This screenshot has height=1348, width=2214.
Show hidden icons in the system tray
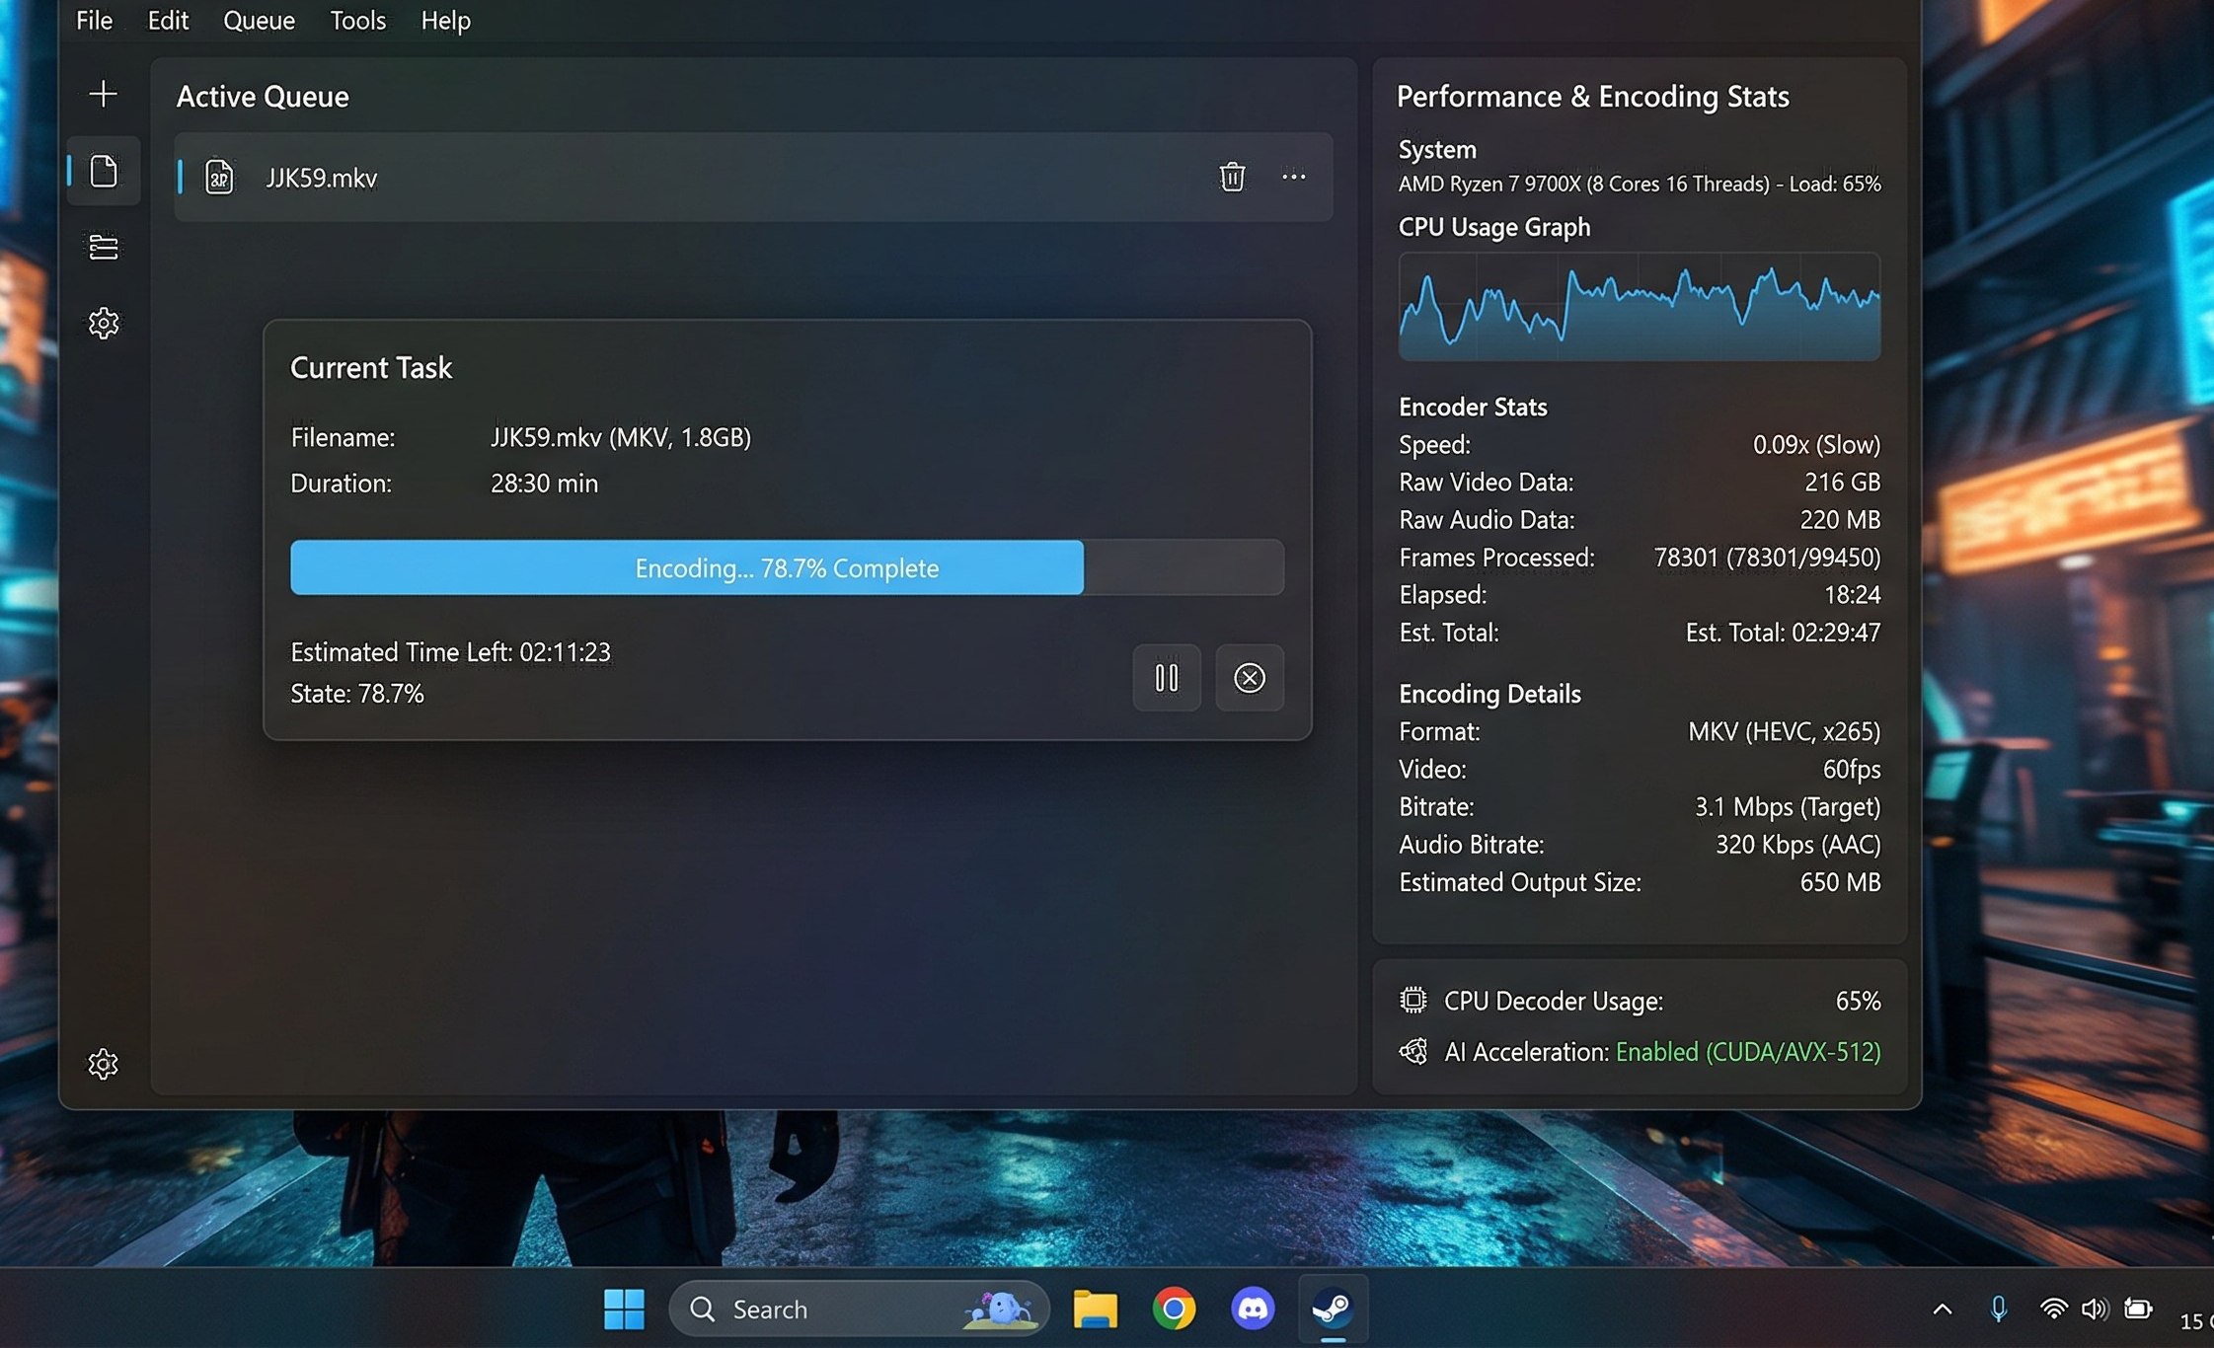[x=1942, y=1310]
